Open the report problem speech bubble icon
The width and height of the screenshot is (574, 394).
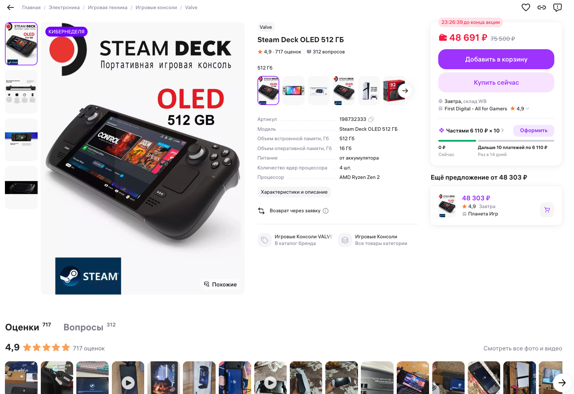(557, 7)
